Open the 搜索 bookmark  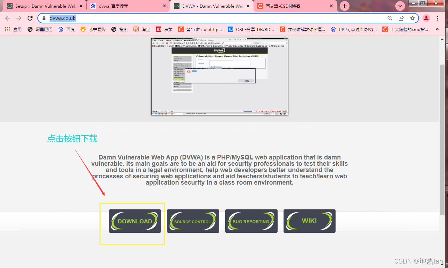(x=119, y=30)
